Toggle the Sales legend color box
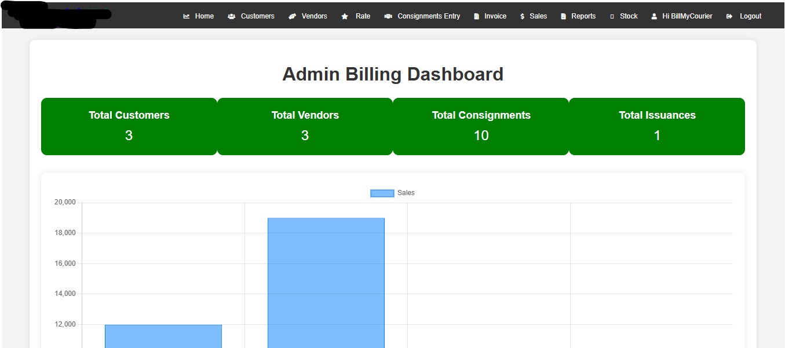This screenshot has height=348, width=785. tap(382, 193)
